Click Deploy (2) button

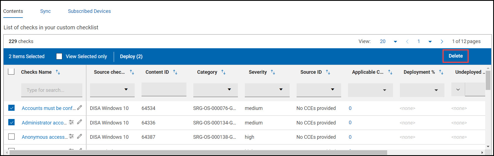[131, 56]
